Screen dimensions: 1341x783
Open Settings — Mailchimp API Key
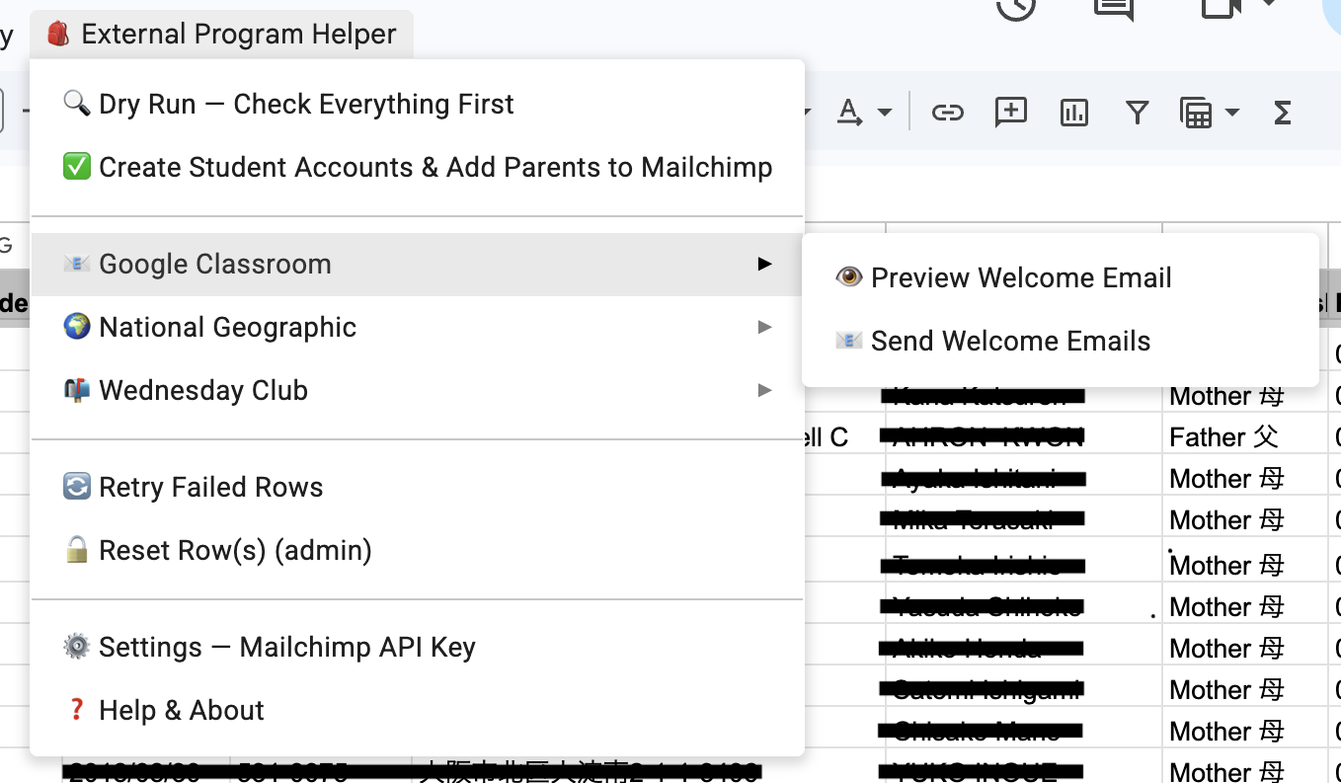[286, 647]
